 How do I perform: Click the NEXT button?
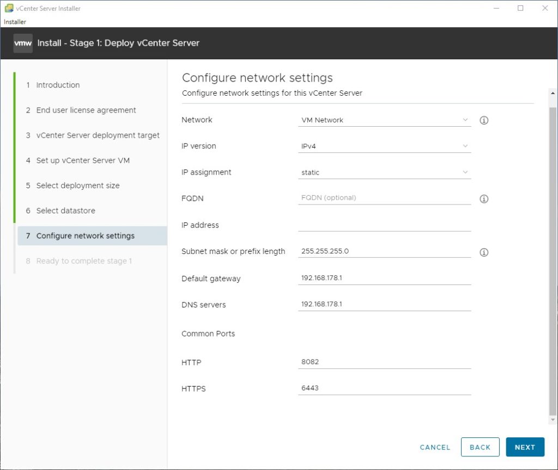tap(525, 447)
